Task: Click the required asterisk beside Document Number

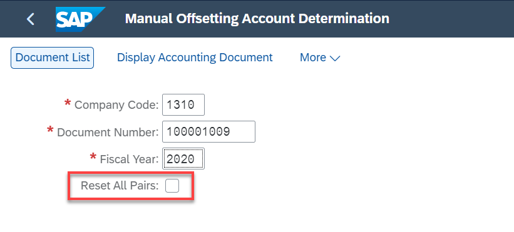Action: coord(50,130)
